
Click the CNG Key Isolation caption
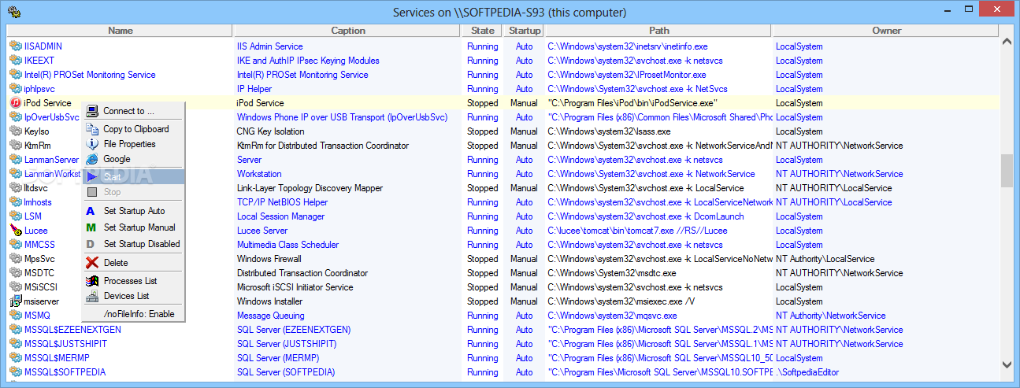click(x=270, y=131)
